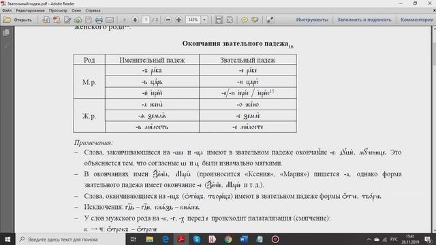
Task: Go to next page with down arrow
Action: 135,20
